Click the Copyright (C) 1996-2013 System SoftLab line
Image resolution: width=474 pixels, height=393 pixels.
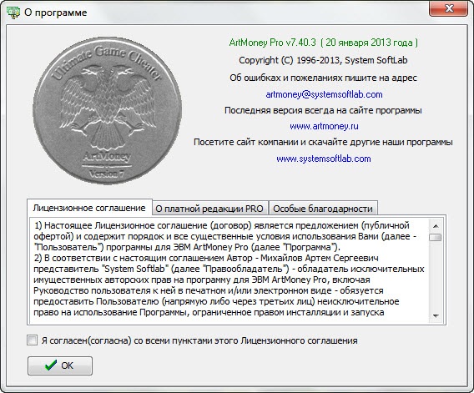pyautogui.click(x=323, y=60)
